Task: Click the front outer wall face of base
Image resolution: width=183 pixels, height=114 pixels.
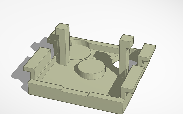Action: click(x=76, y=99)
